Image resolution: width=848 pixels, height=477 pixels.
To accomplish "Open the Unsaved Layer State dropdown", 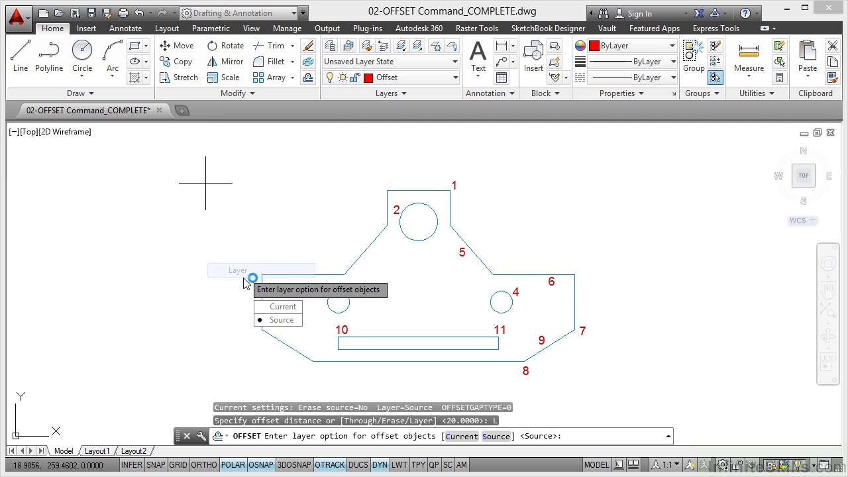I will coord(391,62).
